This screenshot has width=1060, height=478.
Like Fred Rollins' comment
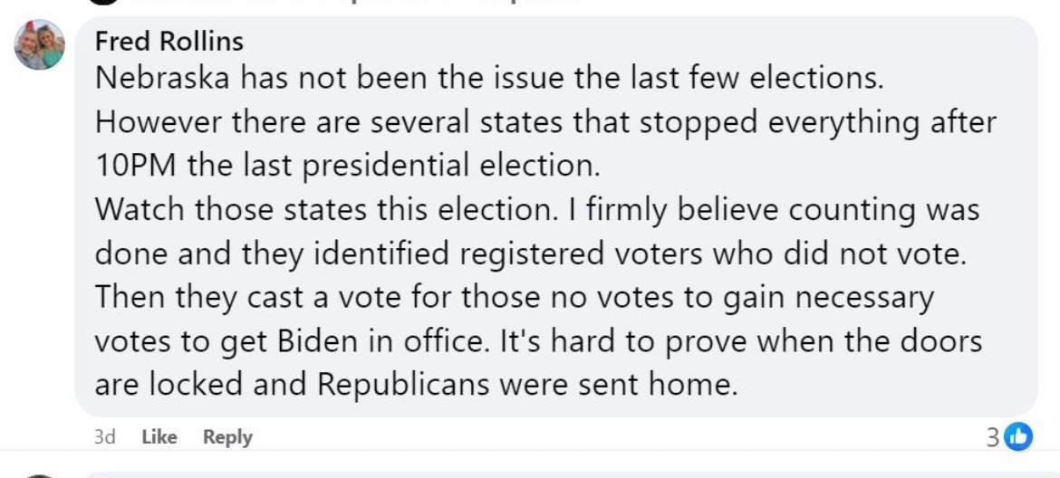pos(159,437)
